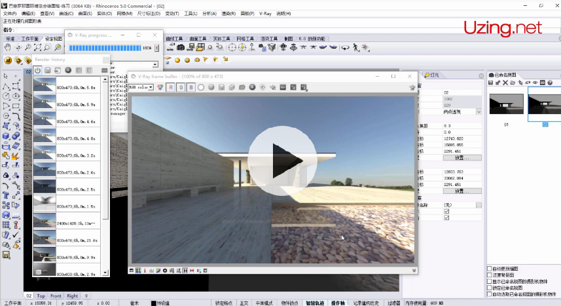Click the upper 放置 button in properties
561x306 pixels.
(462, 158)
